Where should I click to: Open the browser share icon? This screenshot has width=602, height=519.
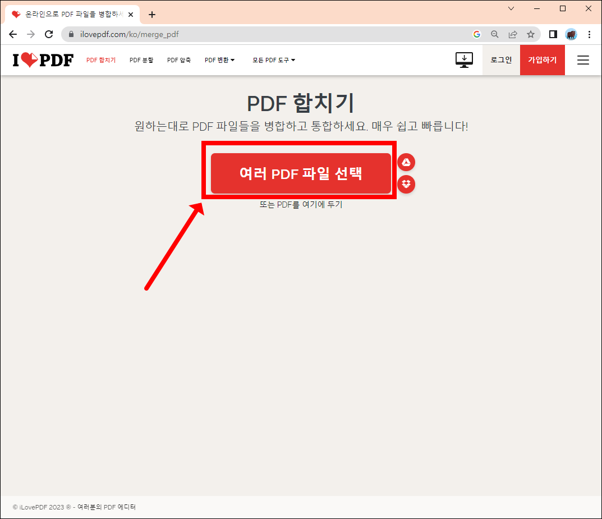click(512, 34)
